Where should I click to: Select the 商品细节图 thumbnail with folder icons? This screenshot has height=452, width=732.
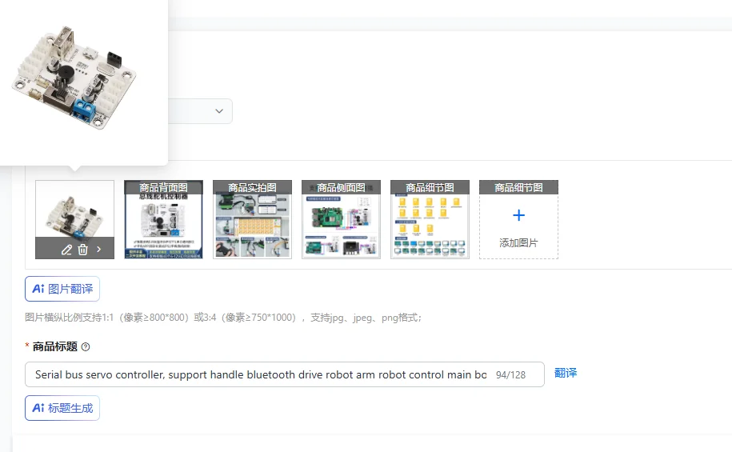click(430, 219)
